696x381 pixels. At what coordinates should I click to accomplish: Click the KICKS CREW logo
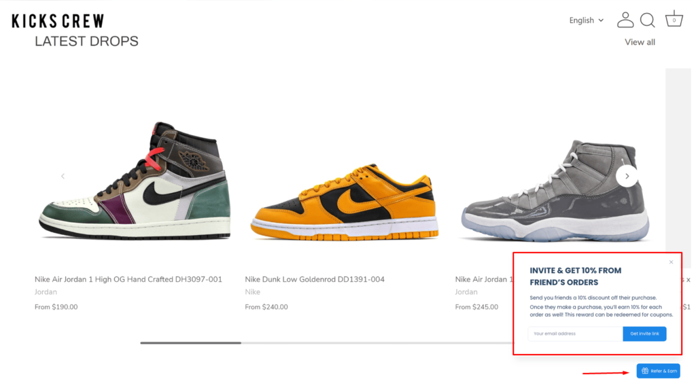(x=58, y=21)
